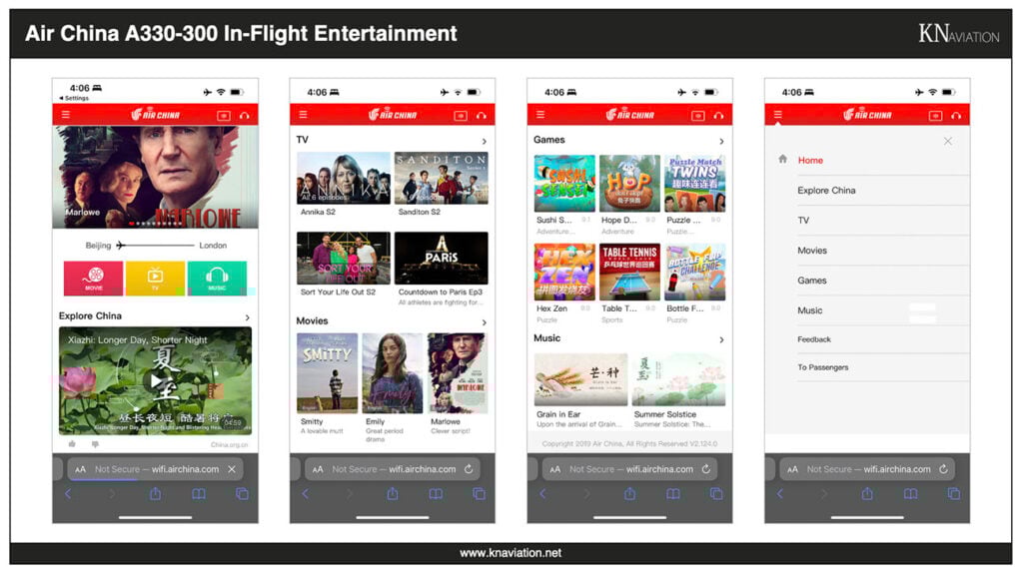Click home icon beside Home menu entry
This screenshot has height=574, width=1023.
pos(783,159)
